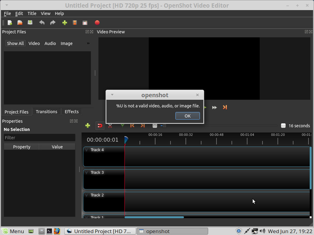Image resolution: width=314 pixels, height=235 pixels.
Task: Click the timeline horizontal scrollbar
Action: pyautogui.click(x=154, y=217)
